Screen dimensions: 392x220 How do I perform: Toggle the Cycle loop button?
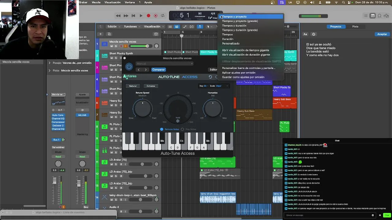pos(163,16)
